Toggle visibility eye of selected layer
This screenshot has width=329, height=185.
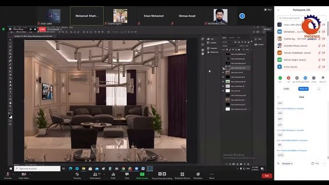[223, 68]
